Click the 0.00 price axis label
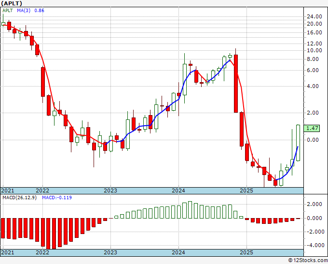This screenshot has width=328, height=264. (313, 140)
